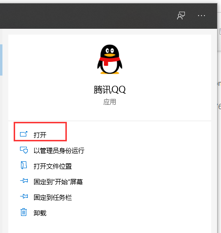Click the pin icon for Start screen
Viewport: 221px width, 233px height.
24,181
